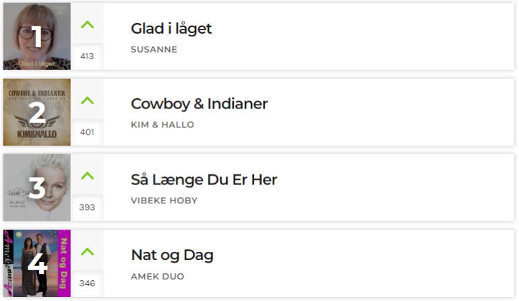
Task: Select the artist AMEK DUO
Action: pos(158,276)
